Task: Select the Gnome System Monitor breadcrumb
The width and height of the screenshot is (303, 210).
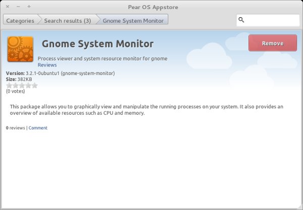Action: coord(133,21)
